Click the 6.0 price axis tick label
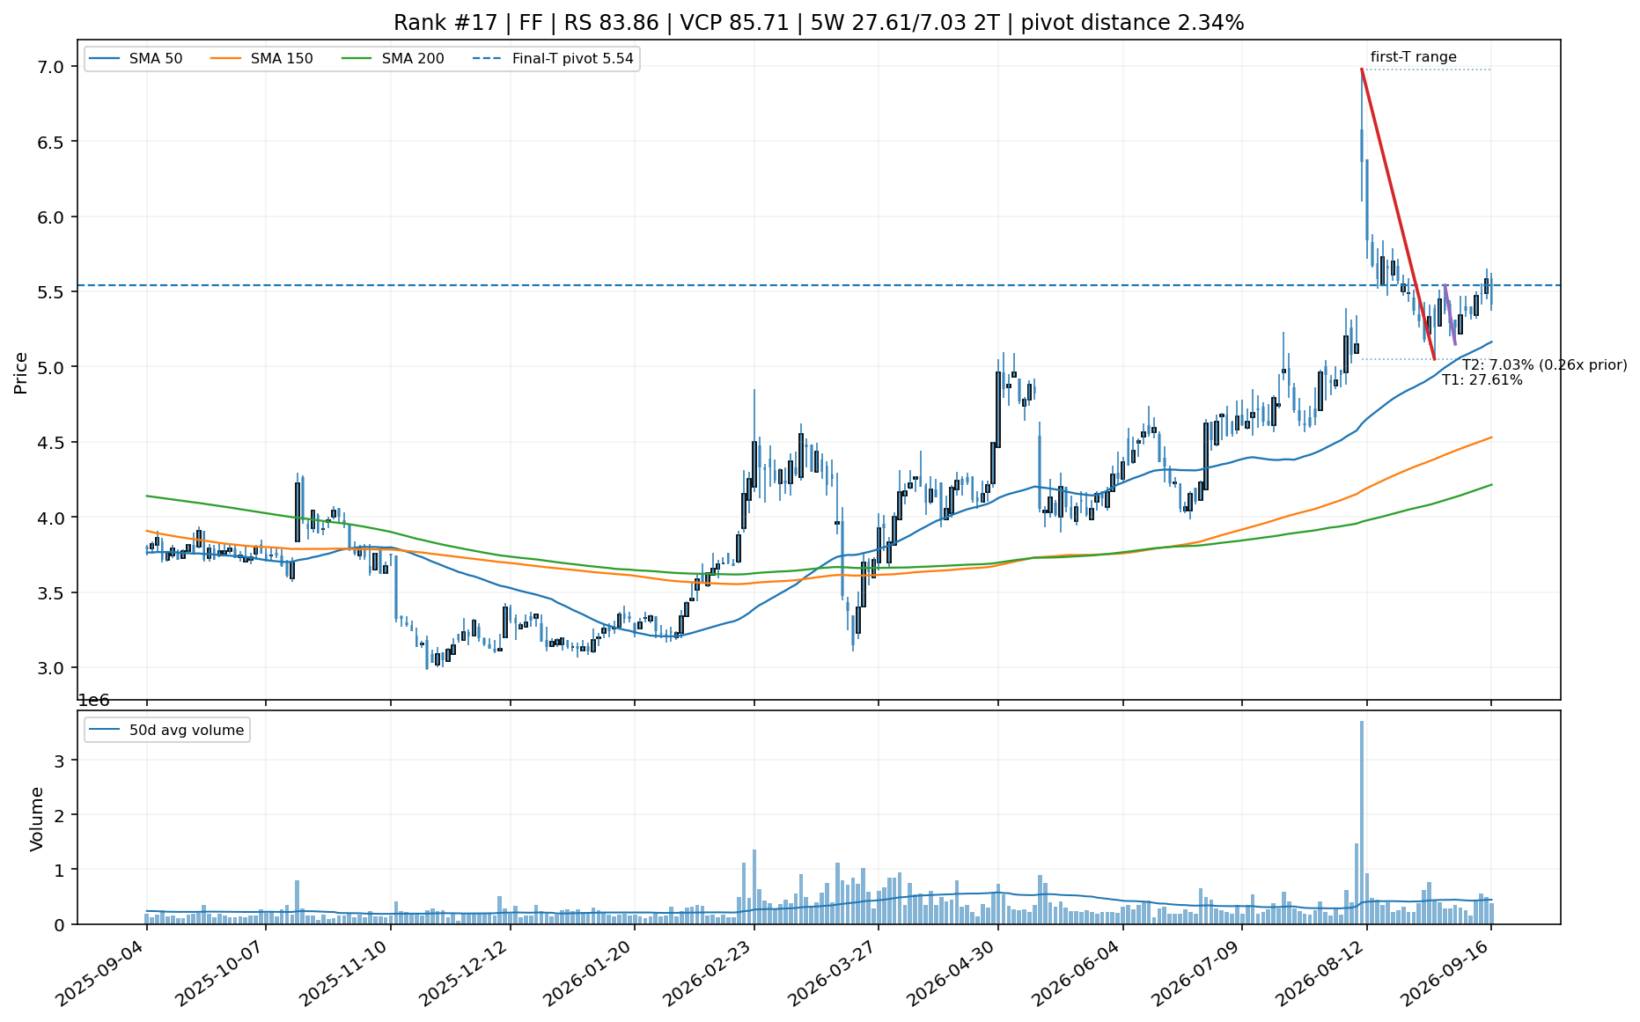The image size is (1640, 1022). (x=52, y=217)
